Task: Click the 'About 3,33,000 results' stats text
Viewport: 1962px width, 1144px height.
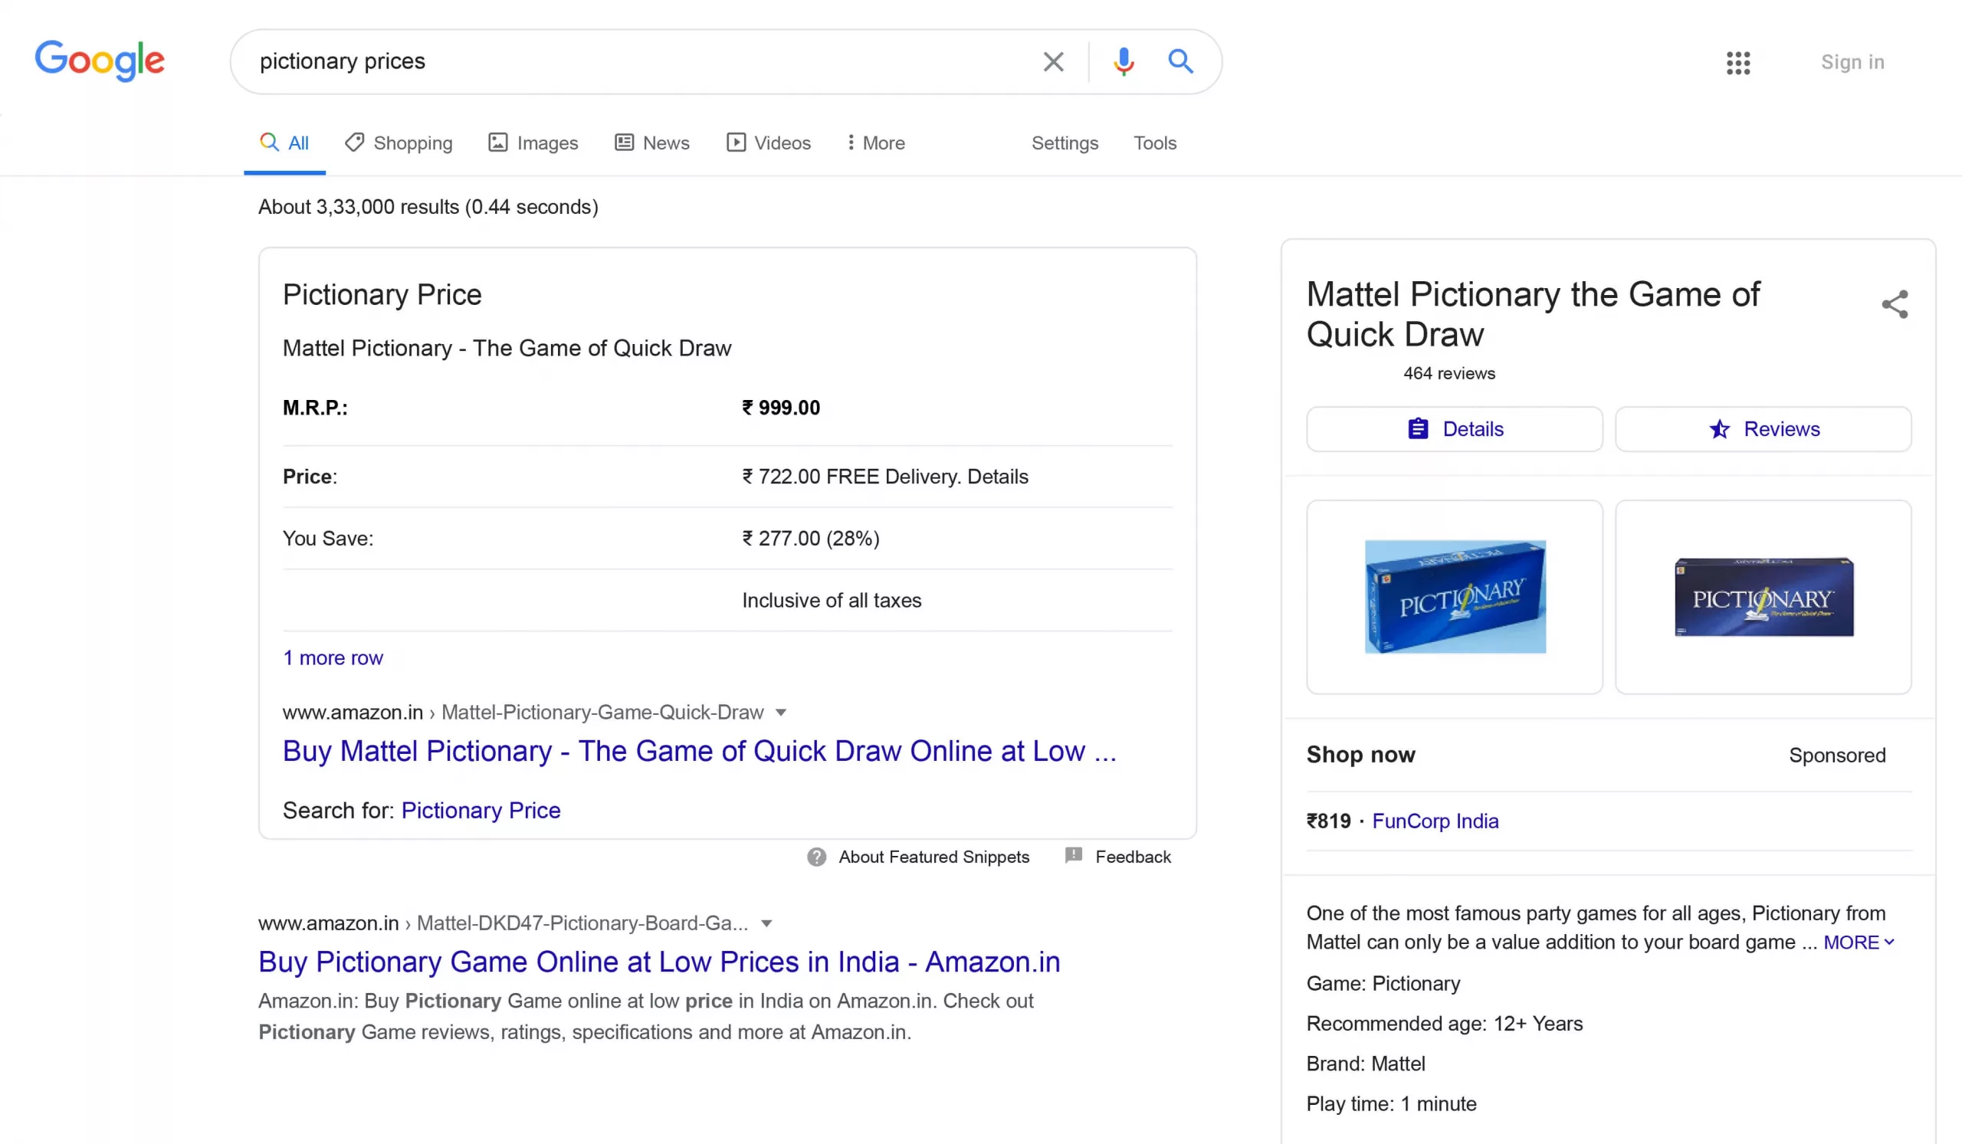Action: coord(428,207)
